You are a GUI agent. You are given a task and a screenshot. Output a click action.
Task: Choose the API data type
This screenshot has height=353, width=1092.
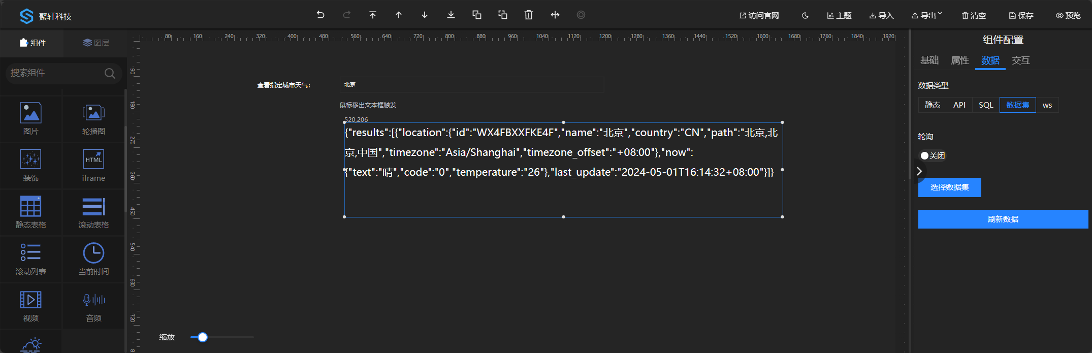coord(959,105)
